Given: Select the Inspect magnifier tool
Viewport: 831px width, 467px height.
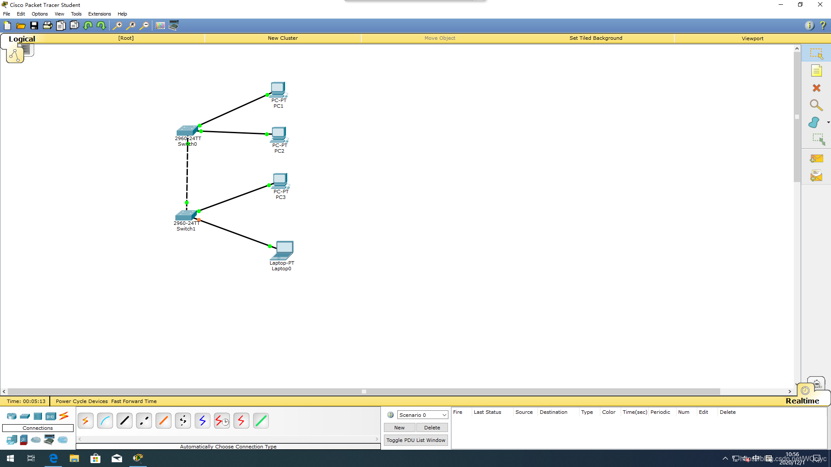Looking at the screenshot, I should click(x=816, y=105).
